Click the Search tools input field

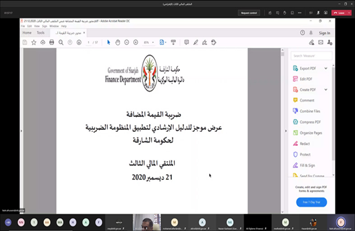click(312, 56)
